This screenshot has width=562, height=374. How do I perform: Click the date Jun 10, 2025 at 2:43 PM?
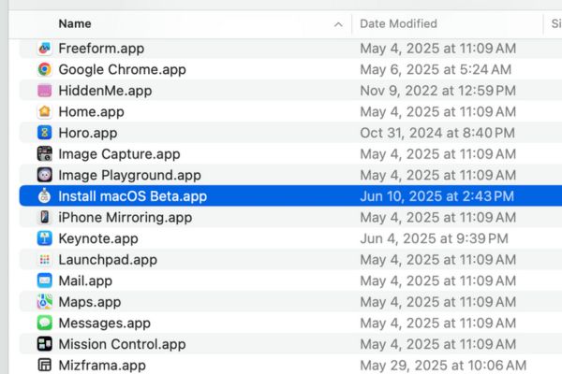(x=436, y=196)
